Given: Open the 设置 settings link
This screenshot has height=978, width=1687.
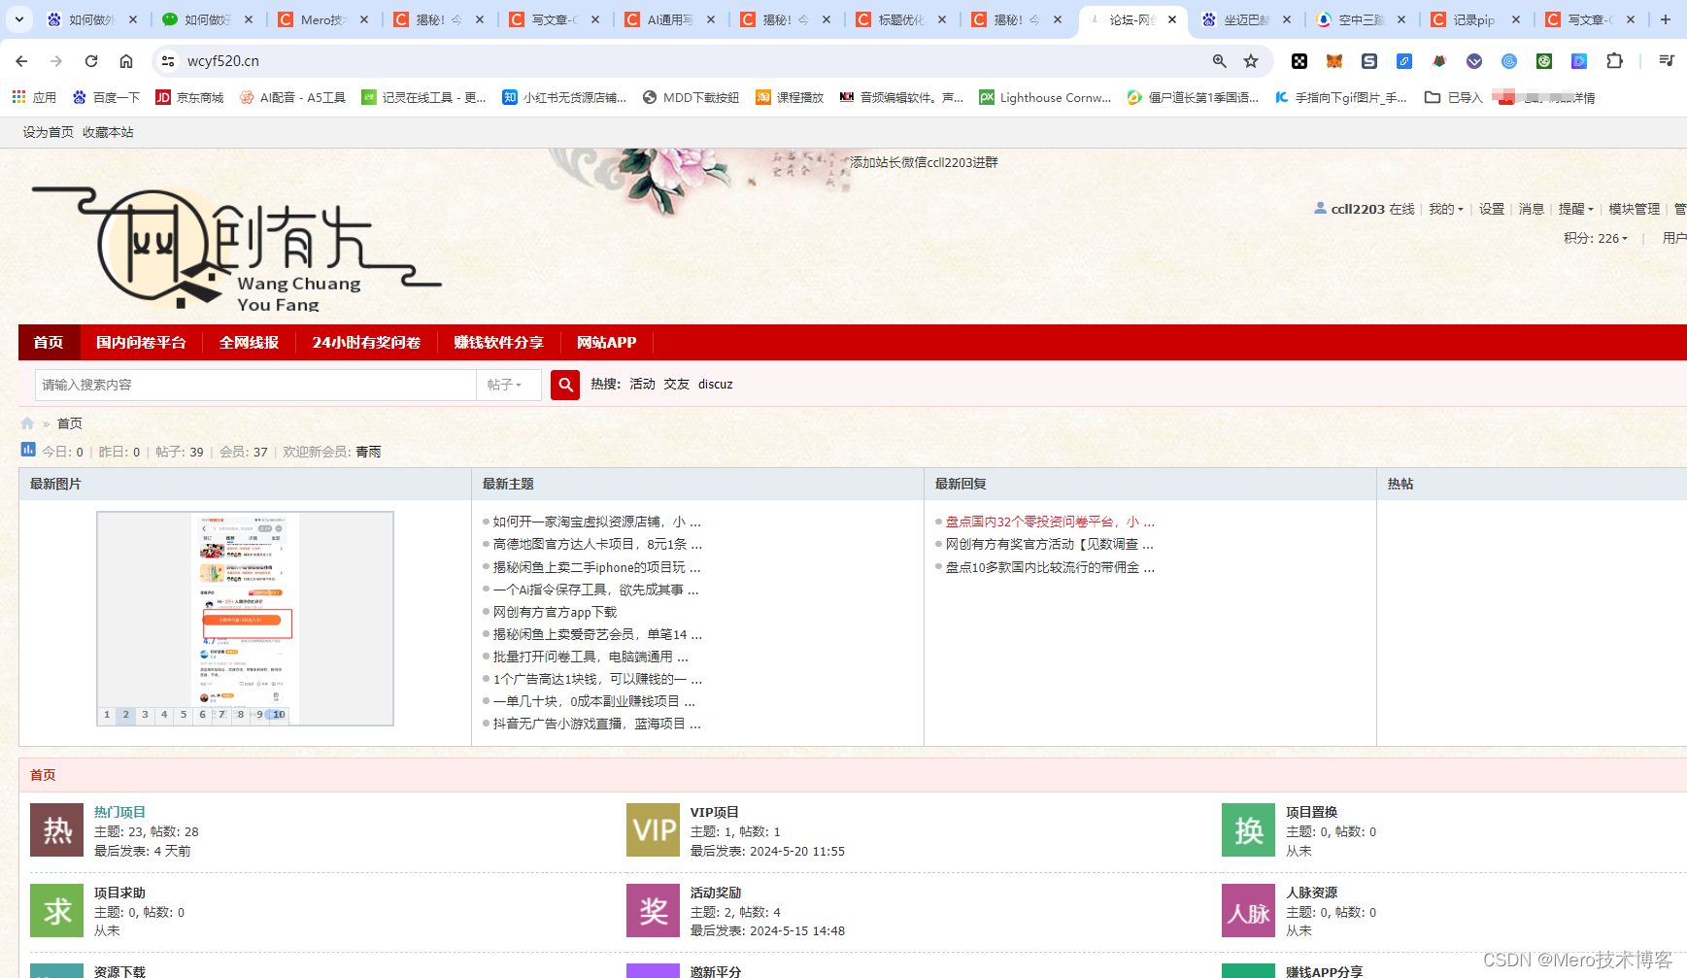Looking at the screenshot, I should pyautogui.click(x=1491, y=209).
